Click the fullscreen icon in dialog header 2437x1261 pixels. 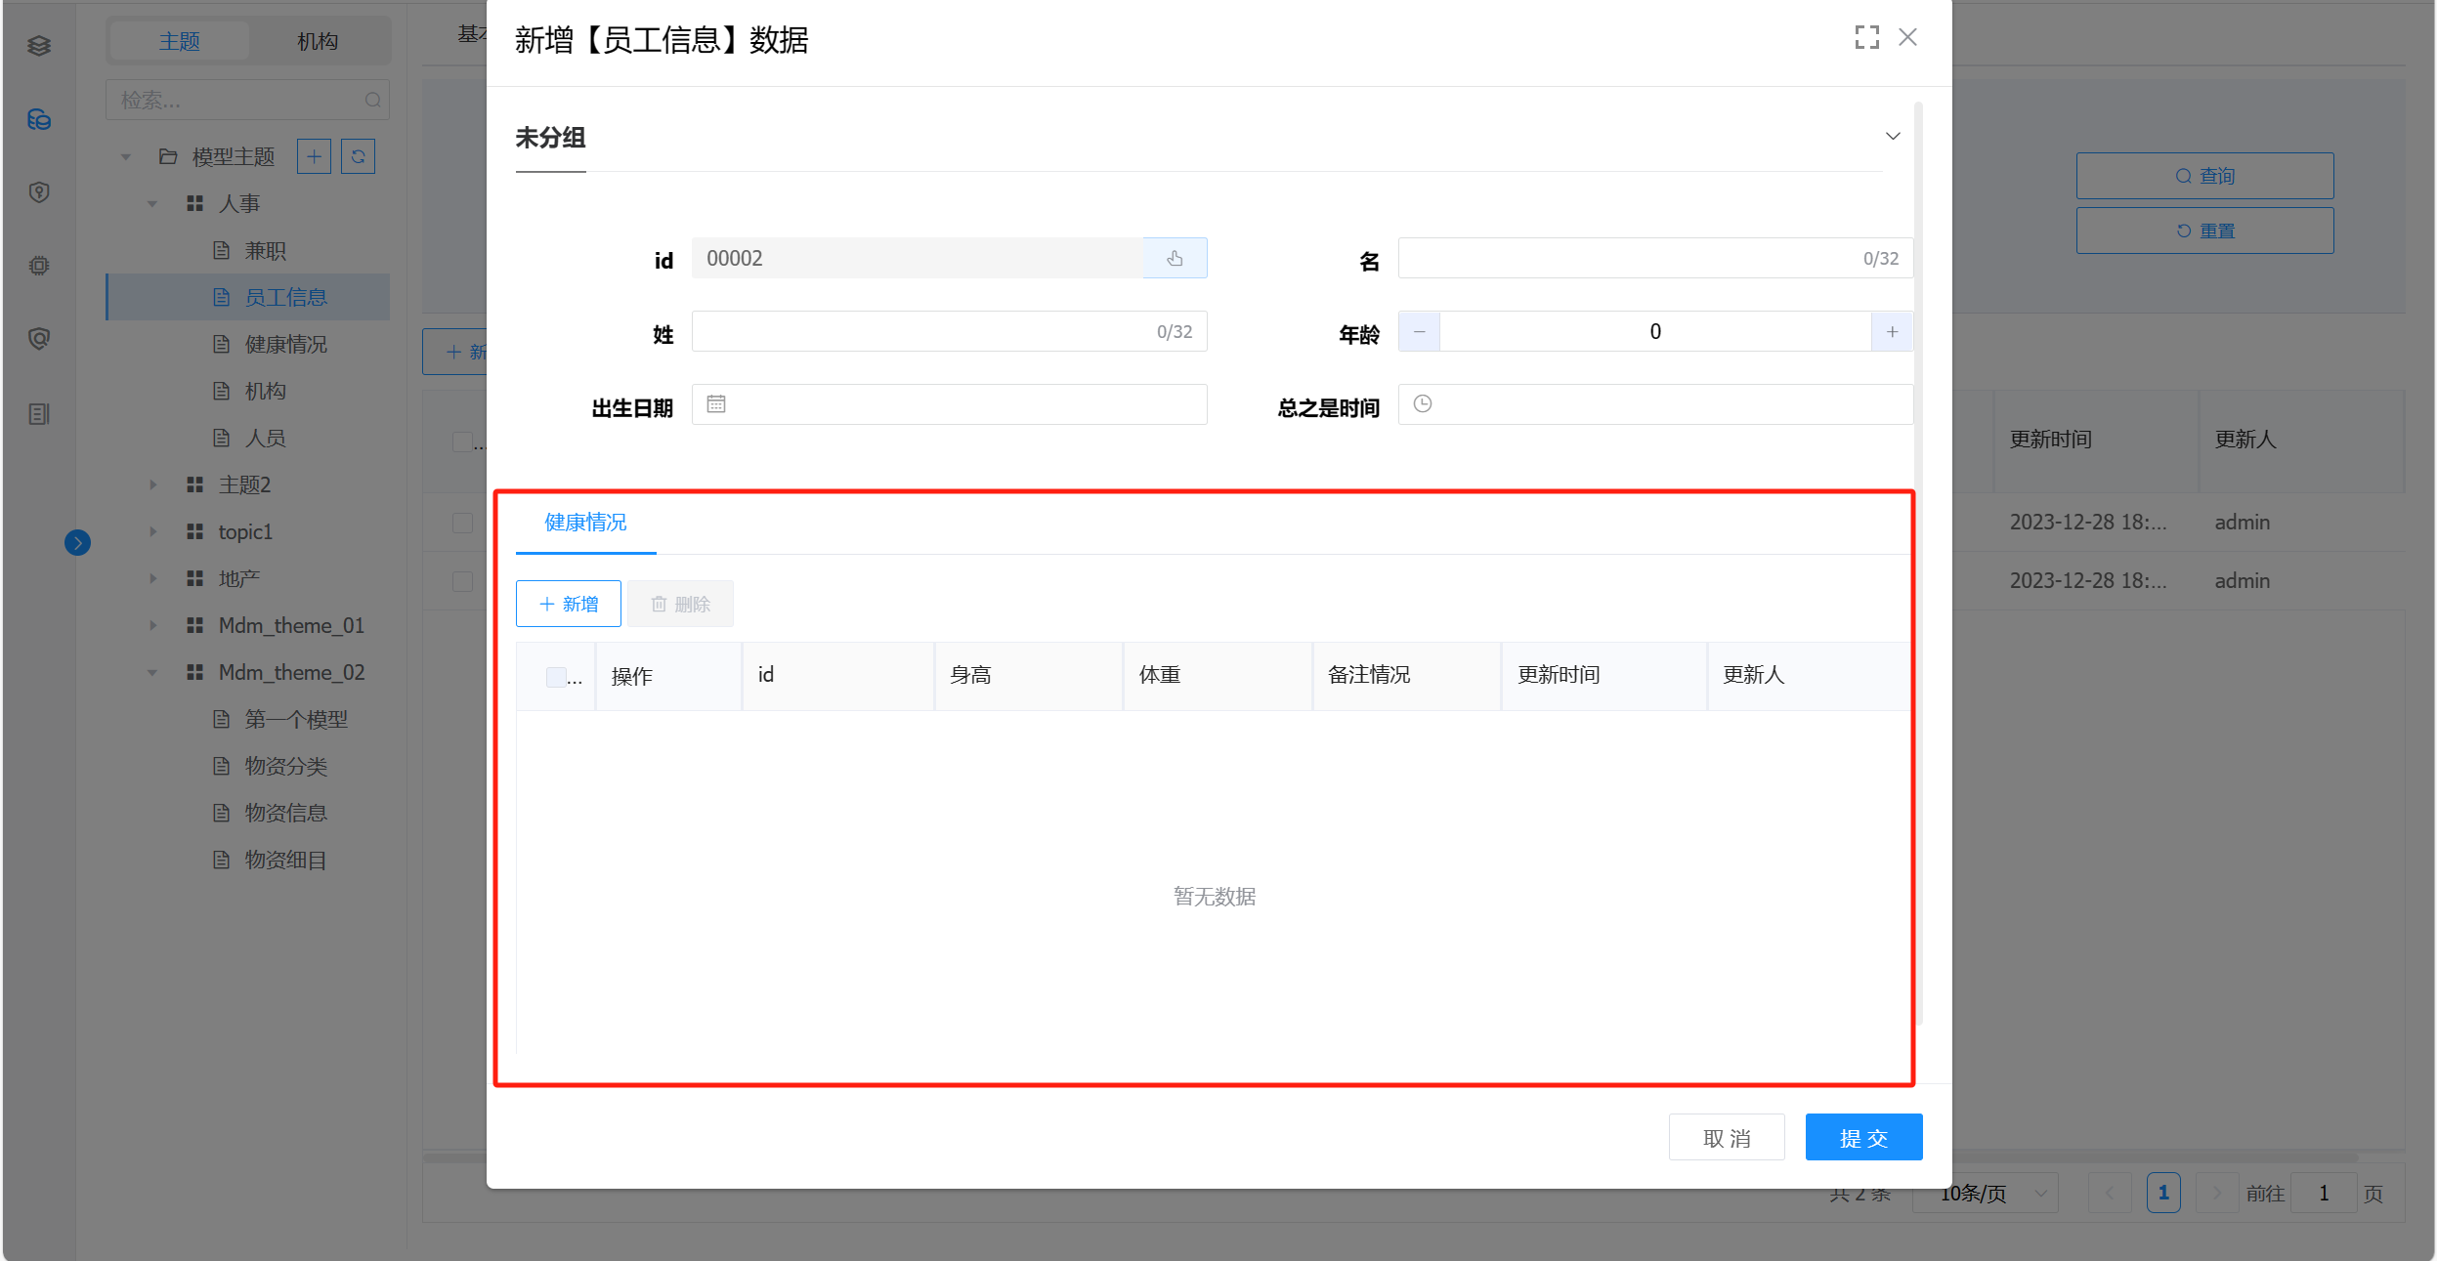pos(1866,37)
